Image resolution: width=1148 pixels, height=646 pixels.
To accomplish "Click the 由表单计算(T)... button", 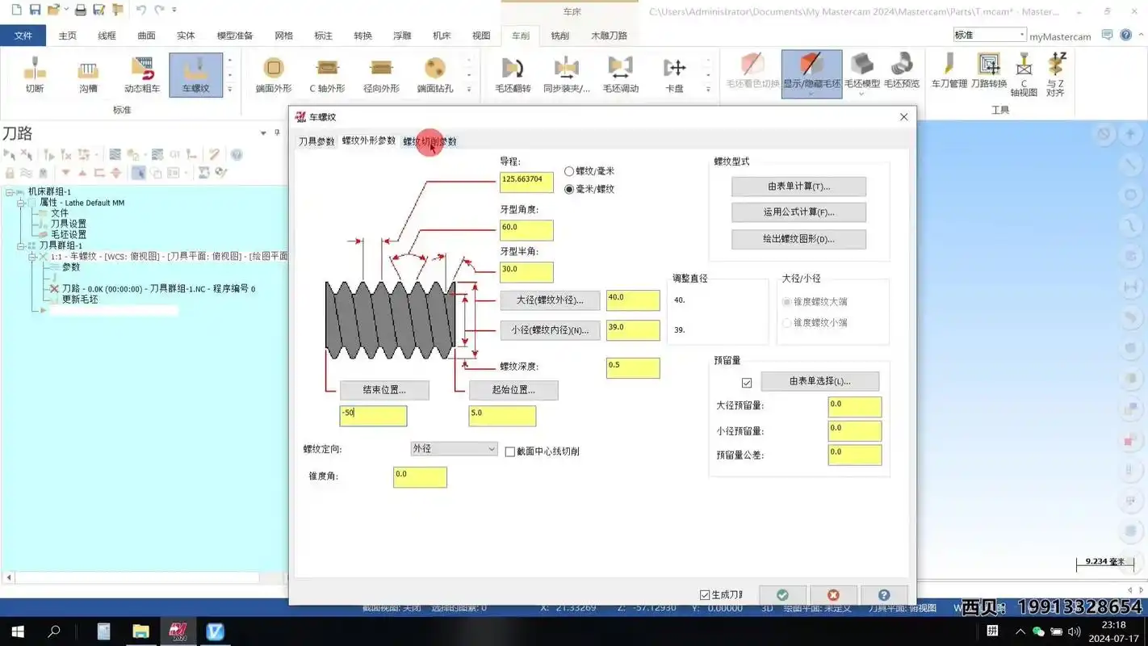I will 798,187.
